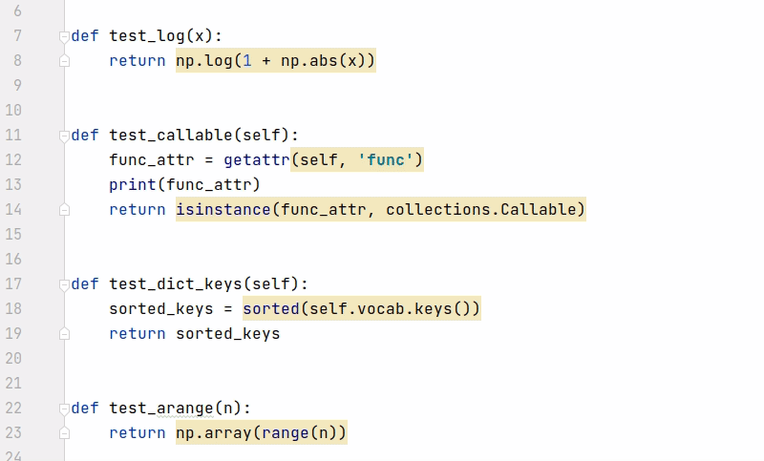Place cursor in highlighted np.log expression
Viewport: 764px width, 461px height.
276,61
